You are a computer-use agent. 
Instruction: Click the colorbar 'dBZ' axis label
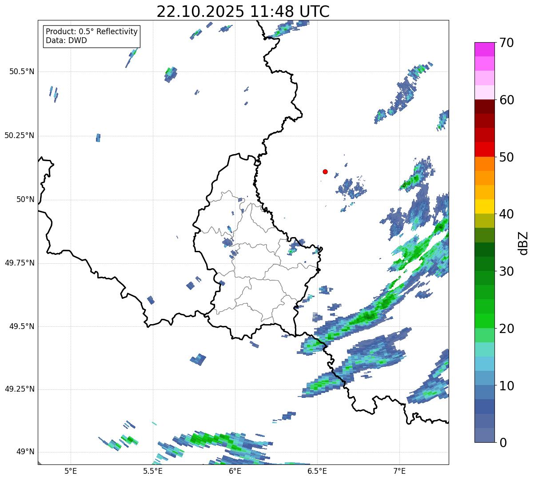pyautogui.click(x=523, y=242)
